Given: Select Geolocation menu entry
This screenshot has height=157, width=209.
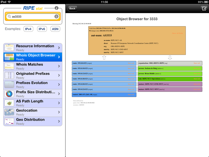Looking at the screenshot, I should 33,112.
